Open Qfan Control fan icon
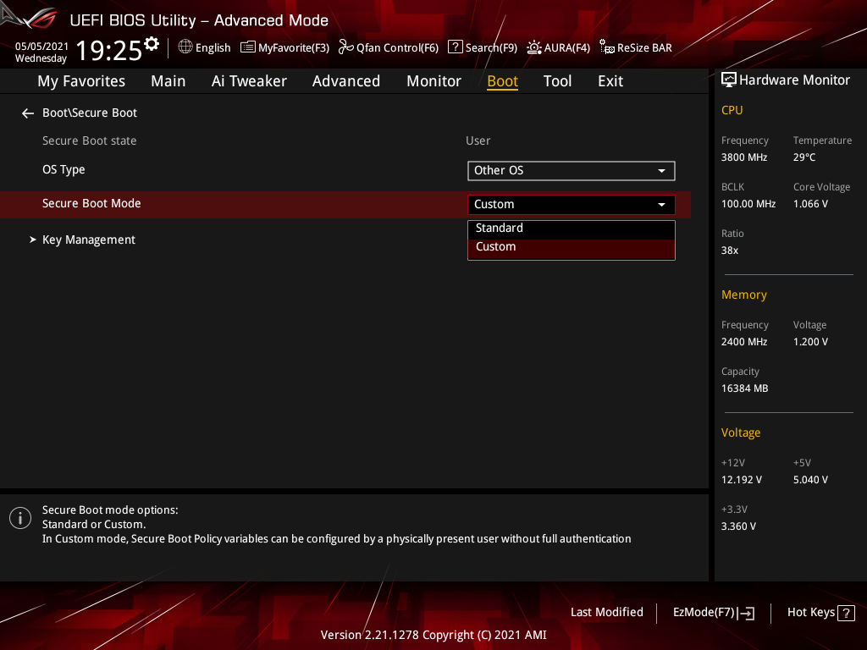This screenshot has height=650, width=867. click(346, 47)
